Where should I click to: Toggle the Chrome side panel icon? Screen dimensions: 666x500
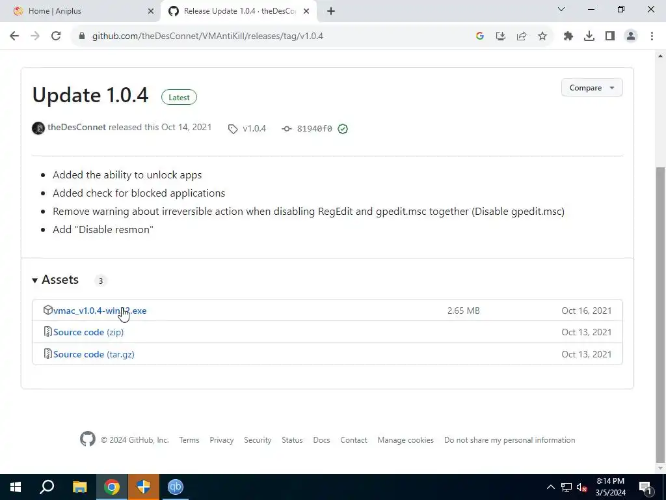(x=610, y=36)
